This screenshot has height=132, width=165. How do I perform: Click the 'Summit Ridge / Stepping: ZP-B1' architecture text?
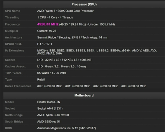pos(59,37)
